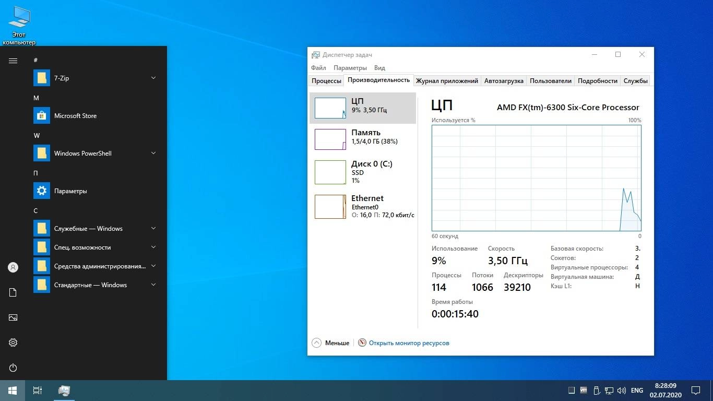Click the Средства администрирования folder icon
The height and width of the screenshot is (401, 713).
[42, 266]
